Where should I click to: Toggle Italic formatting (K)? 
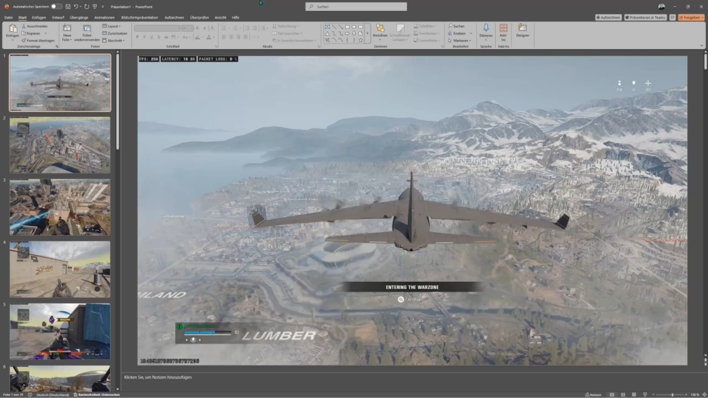tap(145, 37)
